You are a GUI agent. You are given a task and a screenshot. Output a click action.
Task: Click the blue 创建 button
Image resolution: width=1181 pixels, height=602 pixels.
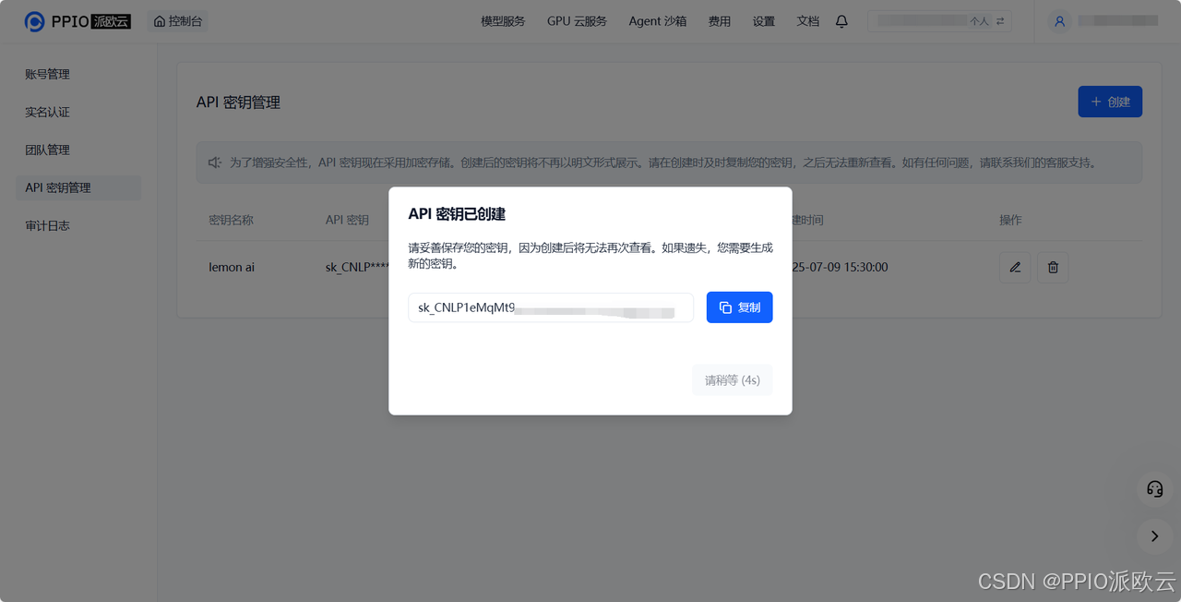[x=1110, y=102]
